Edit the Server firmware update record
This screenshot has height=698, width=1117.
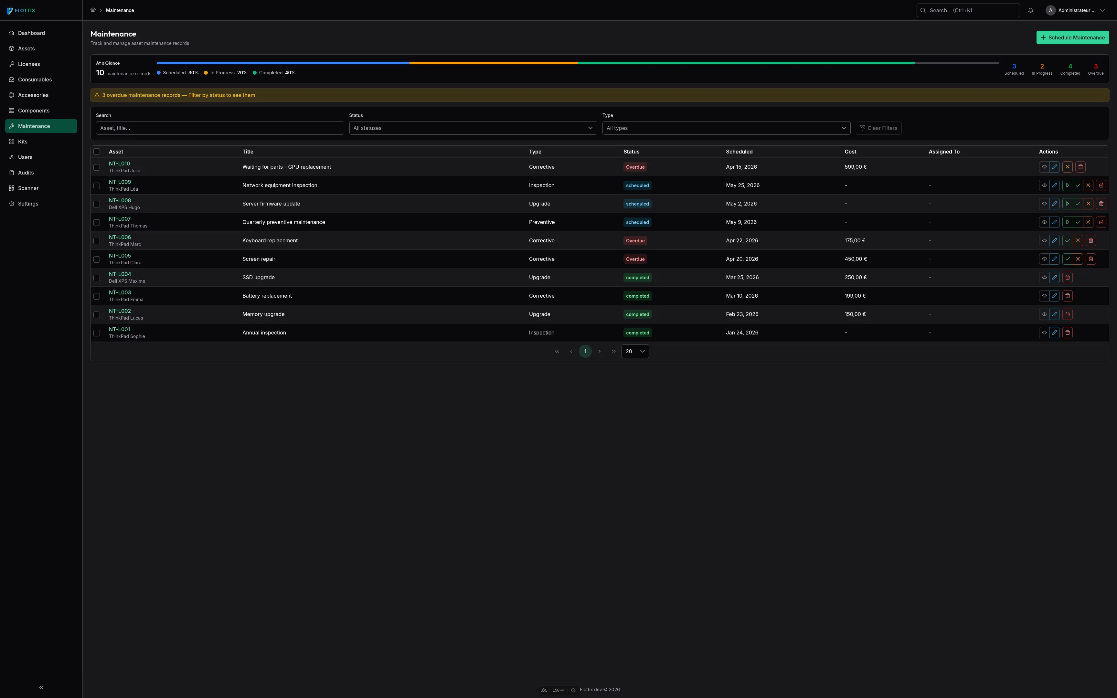[x=1055, y=204]
